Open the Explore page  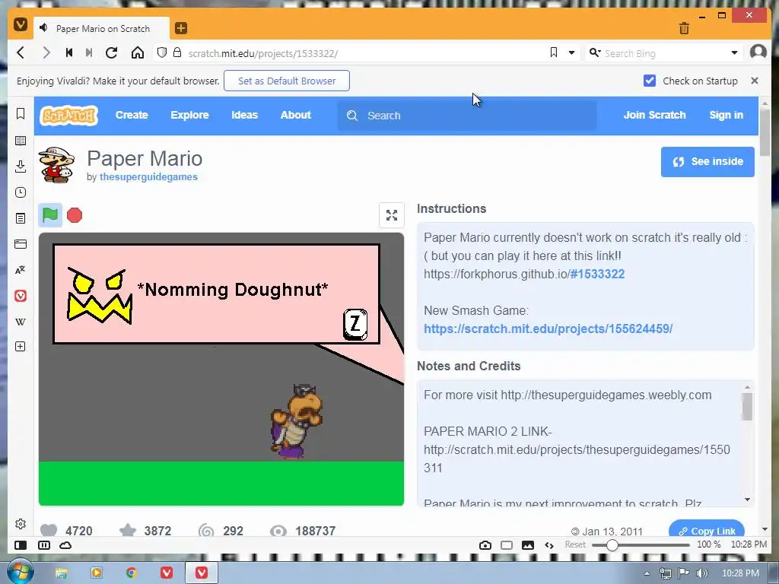[189, 116]
